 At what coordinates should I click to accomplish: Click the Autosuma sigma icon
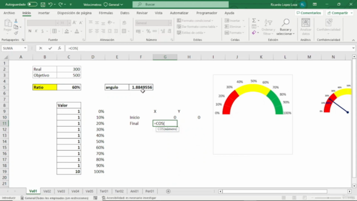(254, 21)
